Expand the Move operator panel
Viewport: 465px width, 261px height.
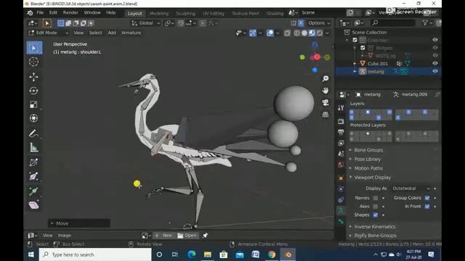coord(79,223)
